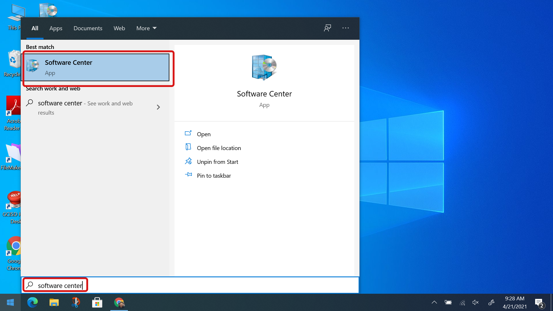Click the magnifier icon in search box
Viewport: 553px width, 311px height.
(x=30, y=285)
